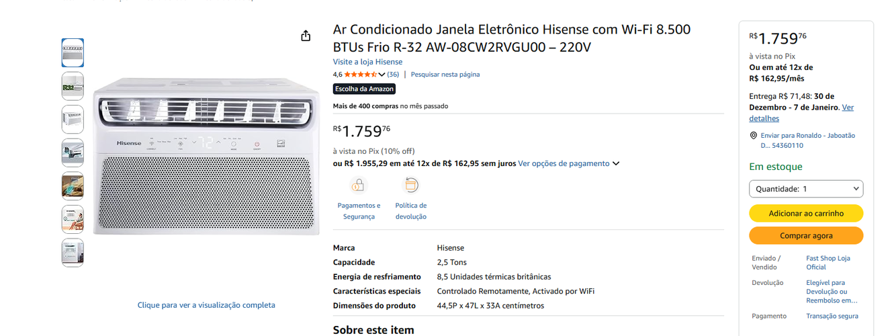894x336 pixels.
Task: Click the Comprar agora button
Action: click(x=806, y=236)
